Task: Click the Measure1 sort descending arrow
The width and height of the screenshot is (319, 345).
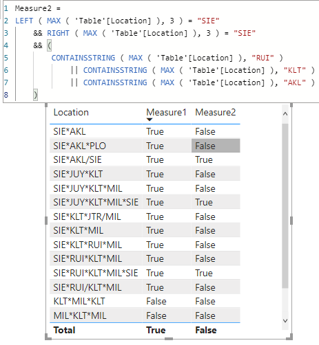Action: click(x=150, y=120)
